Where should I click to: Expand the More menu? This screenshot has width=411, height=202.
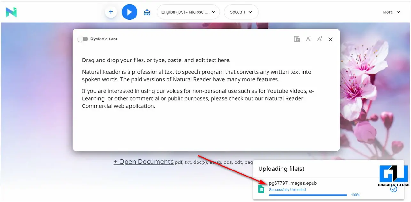[x=391, y=12]
